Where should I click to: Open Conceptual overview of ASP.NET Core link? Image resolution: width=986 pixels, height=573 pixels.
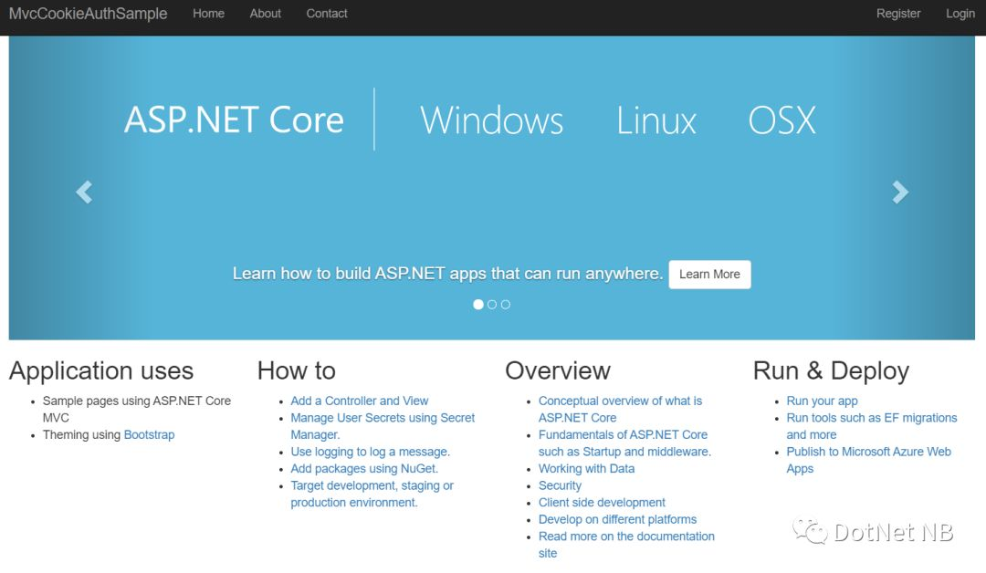tap(620, 409)
